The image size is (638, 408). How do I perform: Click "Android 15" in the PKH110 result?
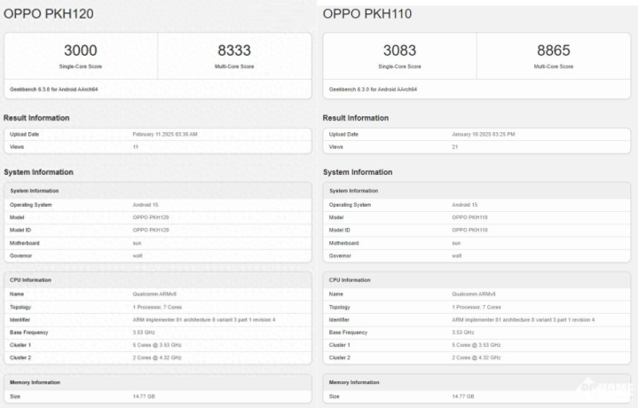coord(465,205)
